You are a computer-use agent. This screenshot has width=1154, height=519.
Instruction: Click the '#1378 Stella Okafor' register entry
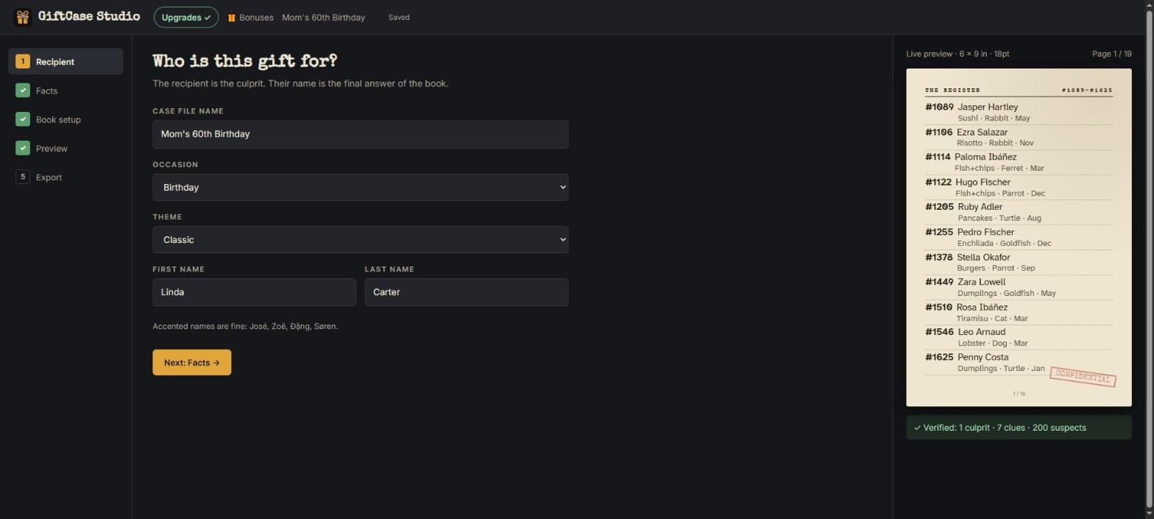[x=1019, y=262]
